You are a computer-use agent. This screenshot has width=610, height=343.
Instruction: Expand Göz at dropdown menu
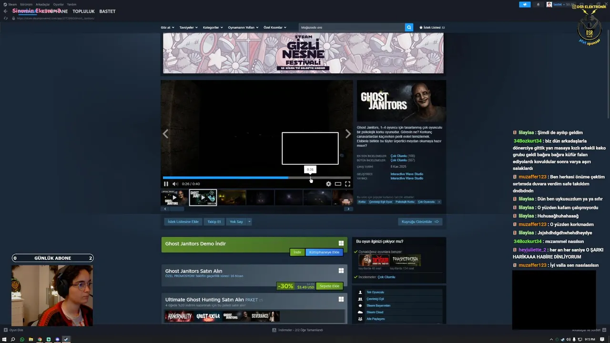pos(167,28)
